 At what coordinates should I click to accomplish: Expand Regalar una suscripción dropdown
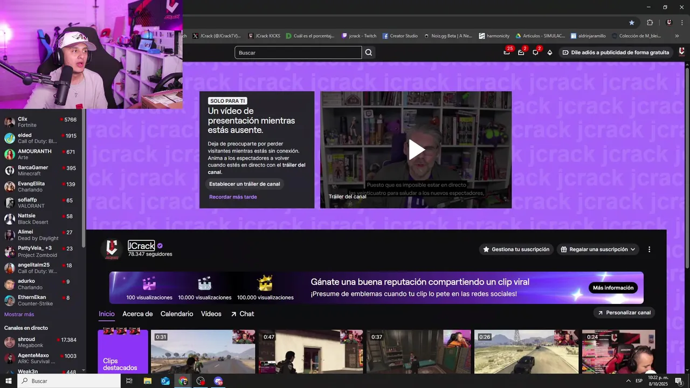point(598,250)
